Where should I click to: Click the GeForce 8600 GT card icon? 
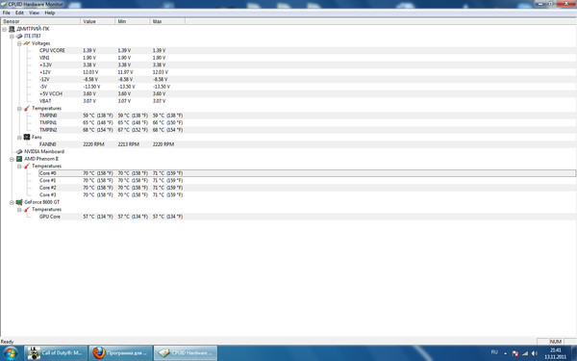(x=19, y=202)
